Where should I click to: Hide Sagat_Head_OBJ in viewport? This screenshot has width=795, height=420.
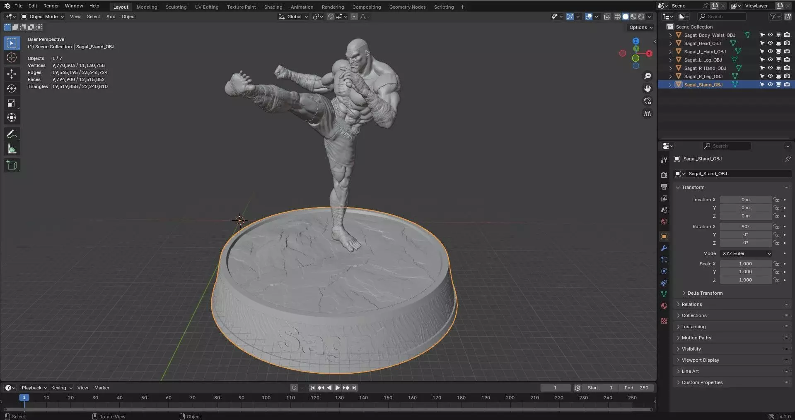(770, 43)
